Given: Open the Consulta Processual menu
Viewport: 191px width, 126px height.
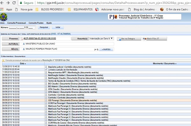Looking at the screenshot, I should (x=17, y=23).
